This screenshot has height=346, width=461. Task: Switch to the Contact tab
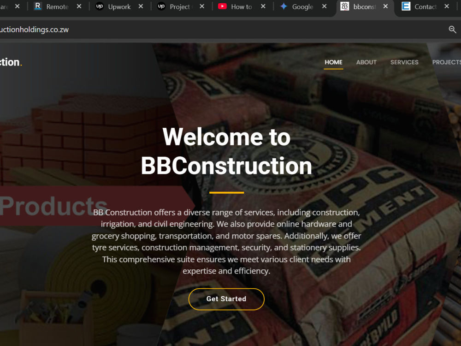425,6
